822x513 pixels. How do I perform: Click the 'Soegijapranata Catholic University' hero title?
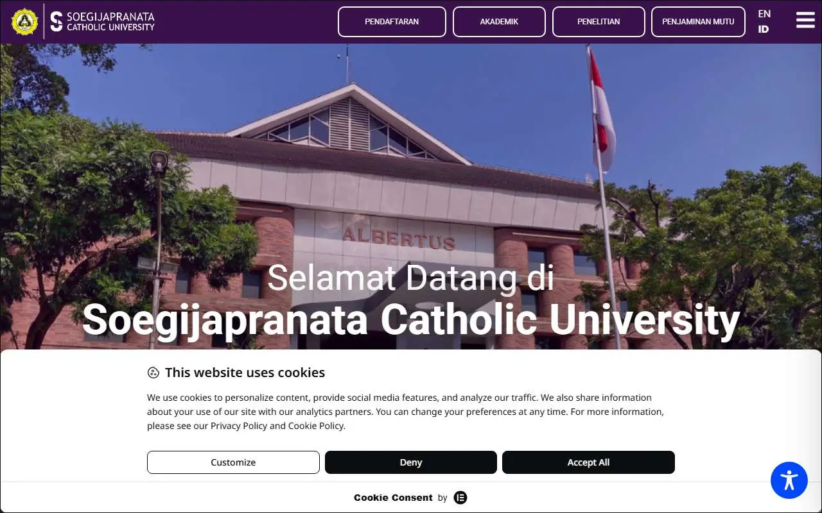(x=411, y=319)
